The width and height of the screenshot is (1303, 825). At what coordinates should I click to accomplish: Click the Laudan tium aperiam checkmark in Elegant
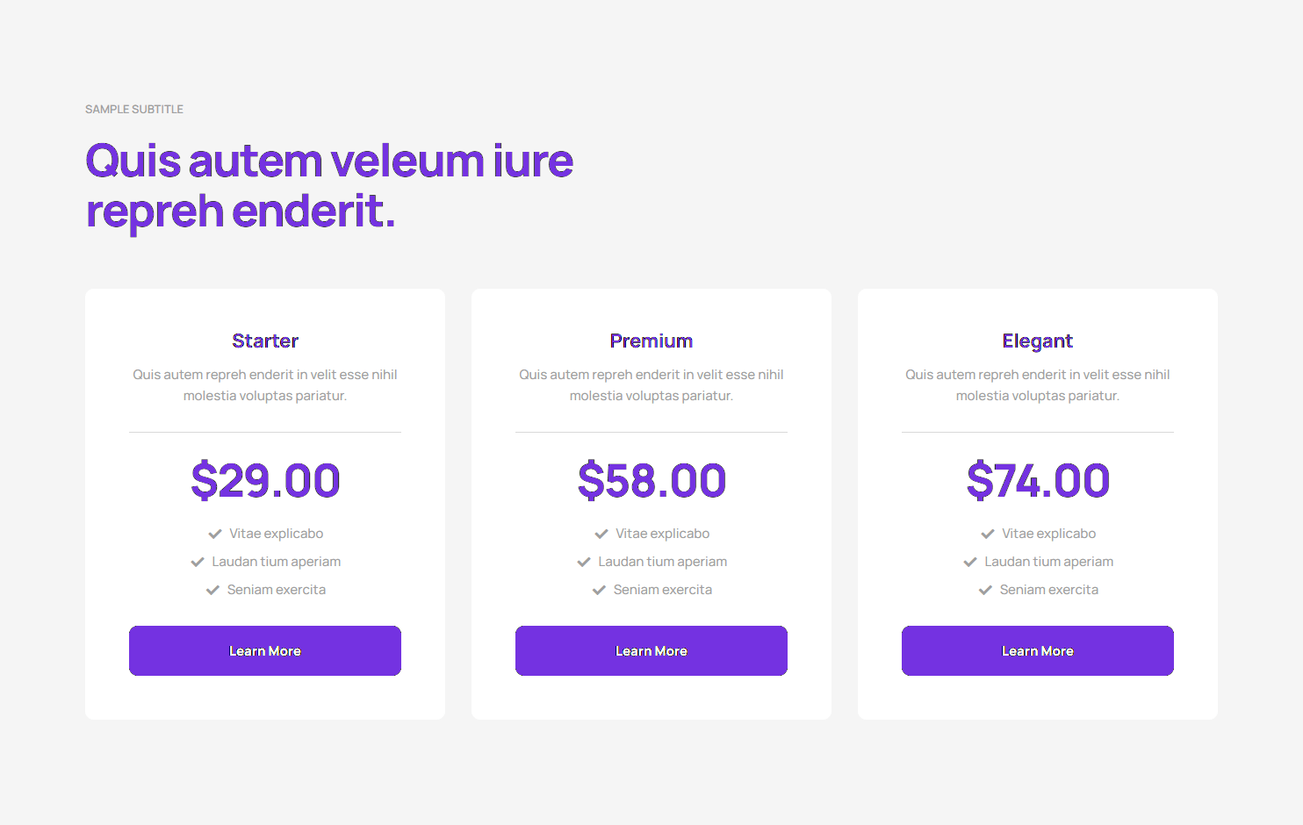969,561
